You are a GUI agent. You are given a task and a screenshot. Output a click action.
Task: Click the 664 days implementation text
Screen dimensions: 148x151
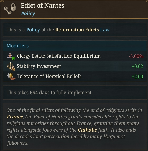click(x=49, y=93)
